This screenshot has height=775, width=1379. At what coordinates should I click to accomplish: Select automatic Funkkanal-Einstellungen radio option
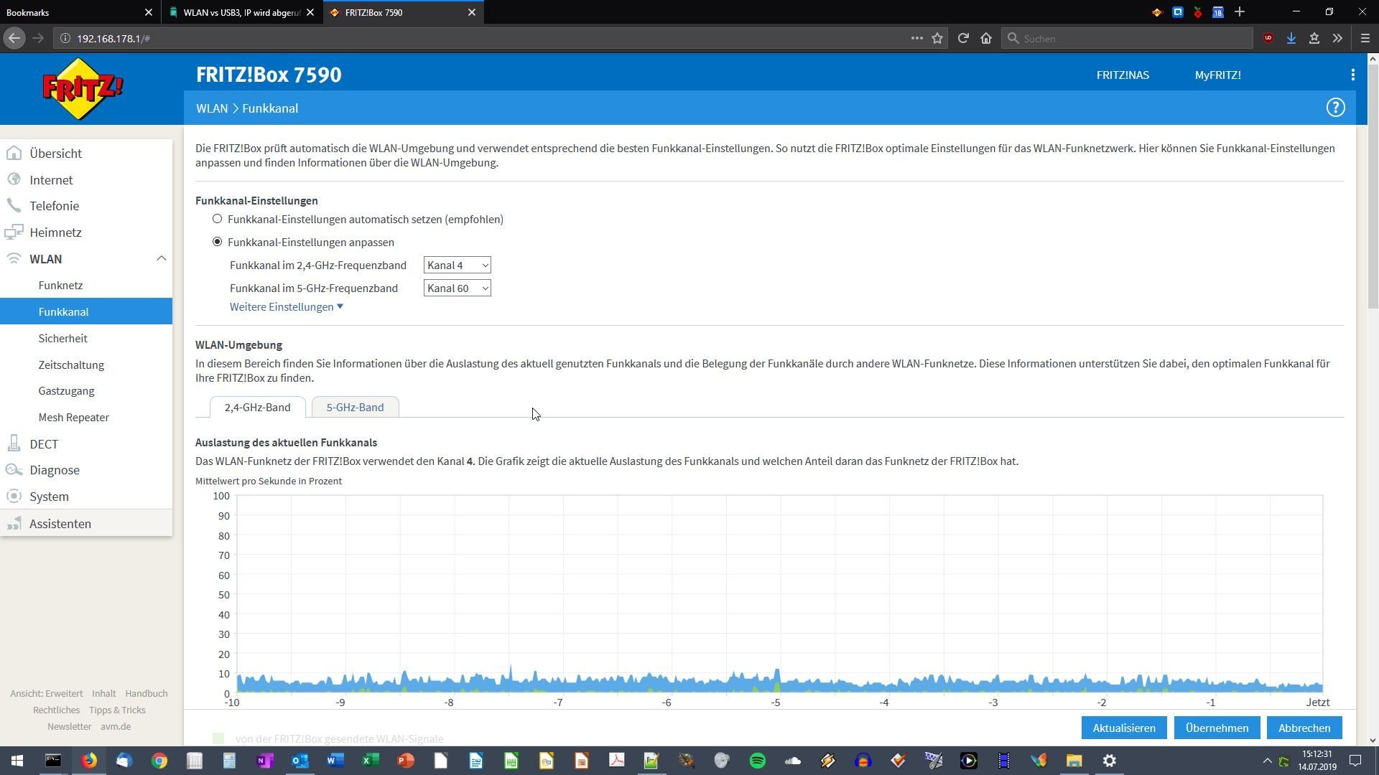coord(217,219)
